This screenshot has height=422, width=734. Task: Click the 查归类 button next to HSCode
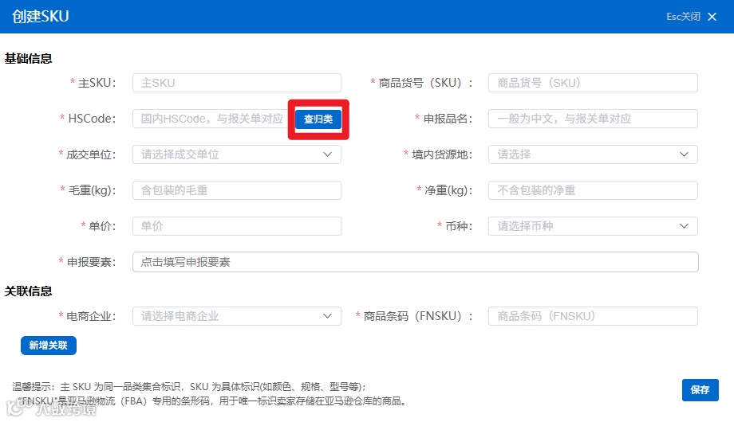pyautogui.click(x=318, y=119)
